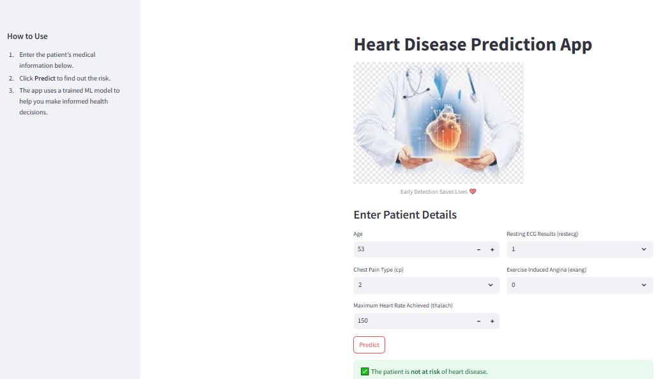The image size is (665, 379).
Task: Click the Early Detection Saves Lives caption
Action: (x=434, y=192)
